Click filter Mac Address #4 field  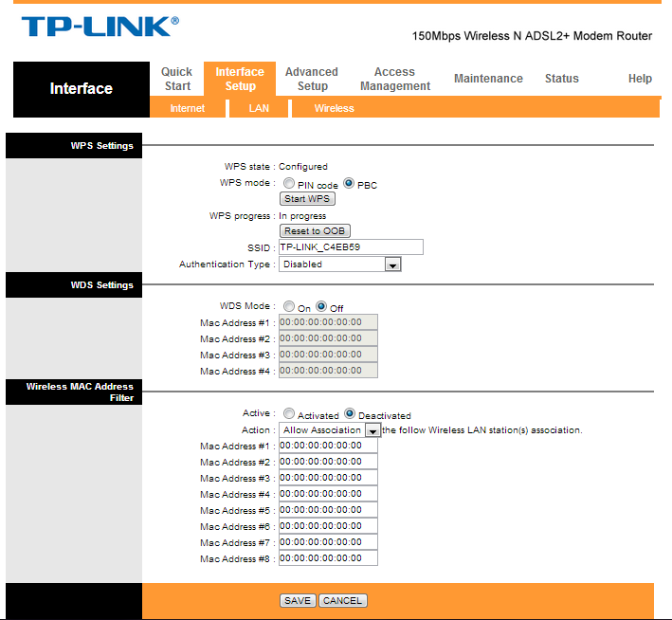pyautogui.click(x=328, y=494)
